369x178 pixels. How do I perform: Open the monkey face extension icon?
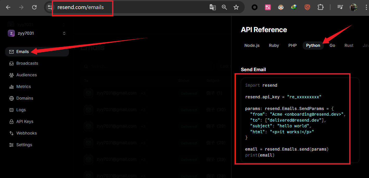(281, 7)
